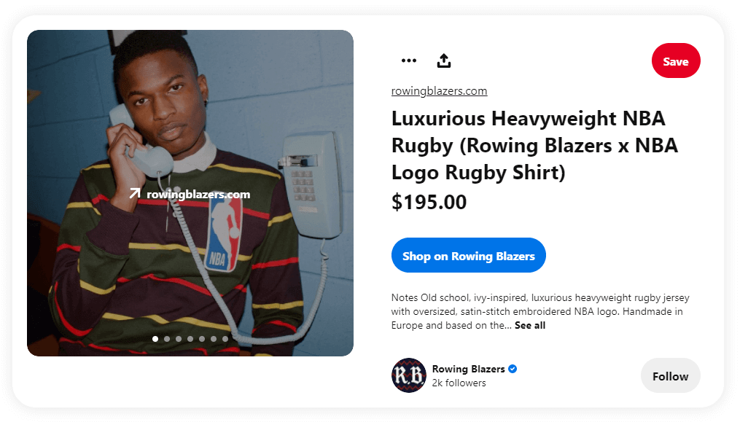Click the Shop on Rowing Blazers button
Screen dimensions: 748x422
(x=469, y=255)
